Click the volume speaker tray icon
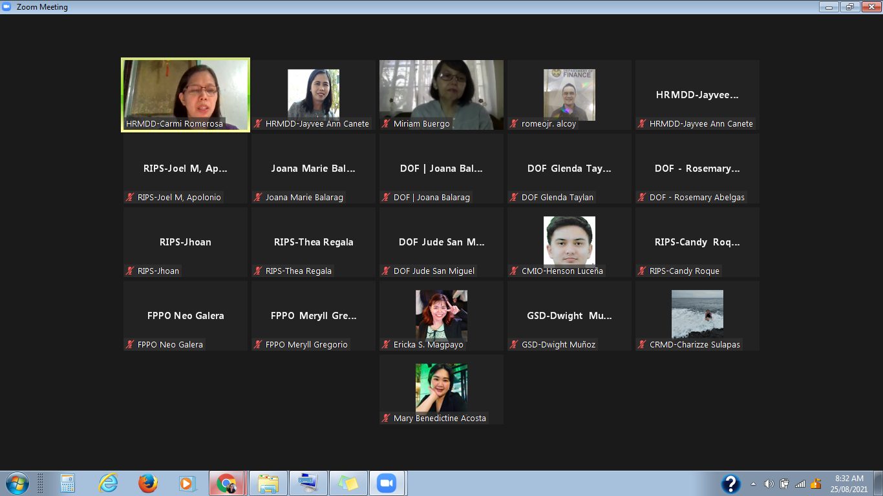 click(769, 484)
